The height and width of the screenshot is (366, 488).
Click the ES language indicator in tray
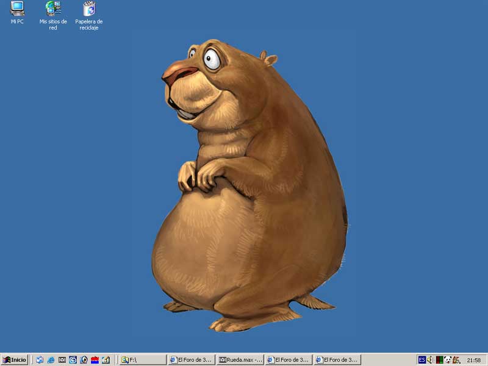tap(422, 360)
